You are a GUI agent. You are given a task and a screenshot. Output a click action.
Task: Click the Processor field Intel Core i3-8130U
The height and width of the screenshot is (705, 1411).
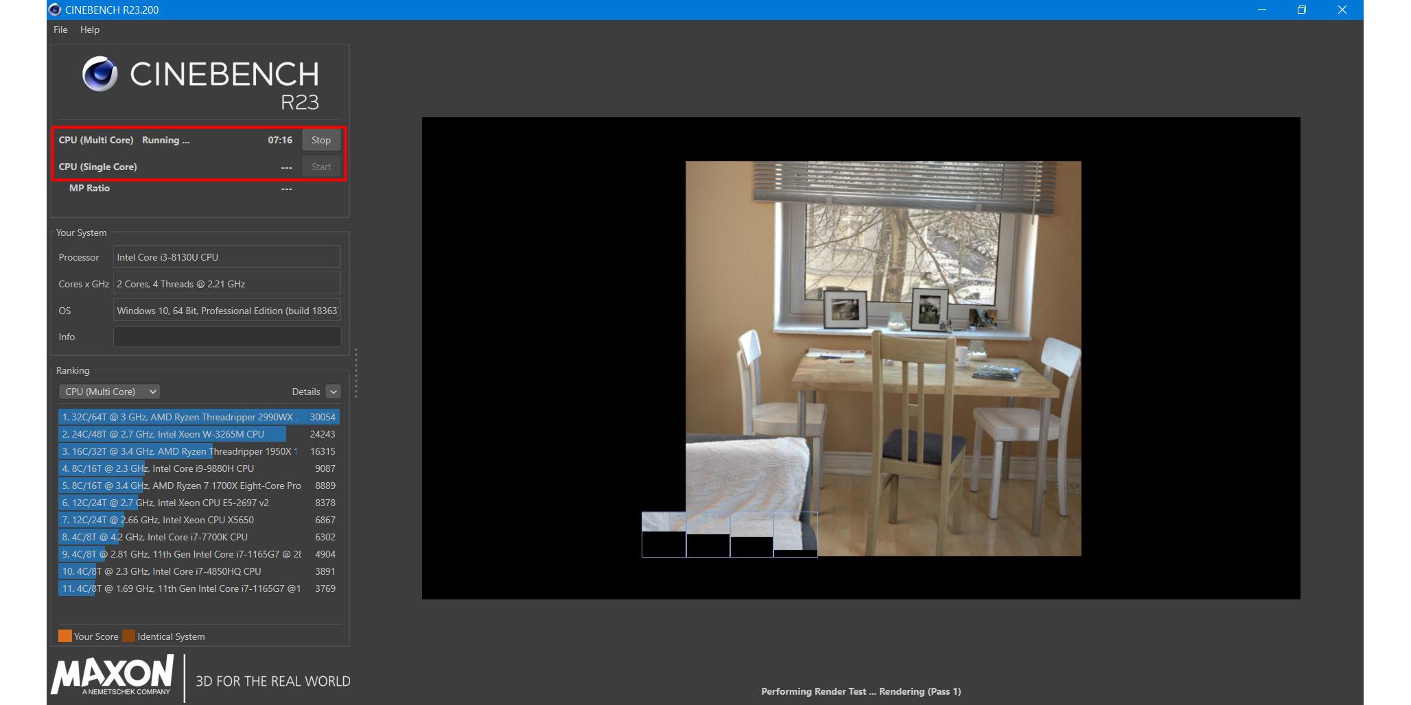(226, 257)
